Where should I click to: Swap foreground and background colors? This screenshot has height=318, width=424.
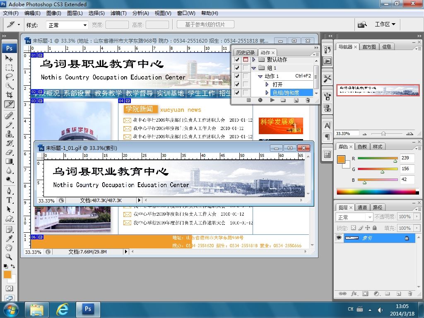click(x=13, y=266)
